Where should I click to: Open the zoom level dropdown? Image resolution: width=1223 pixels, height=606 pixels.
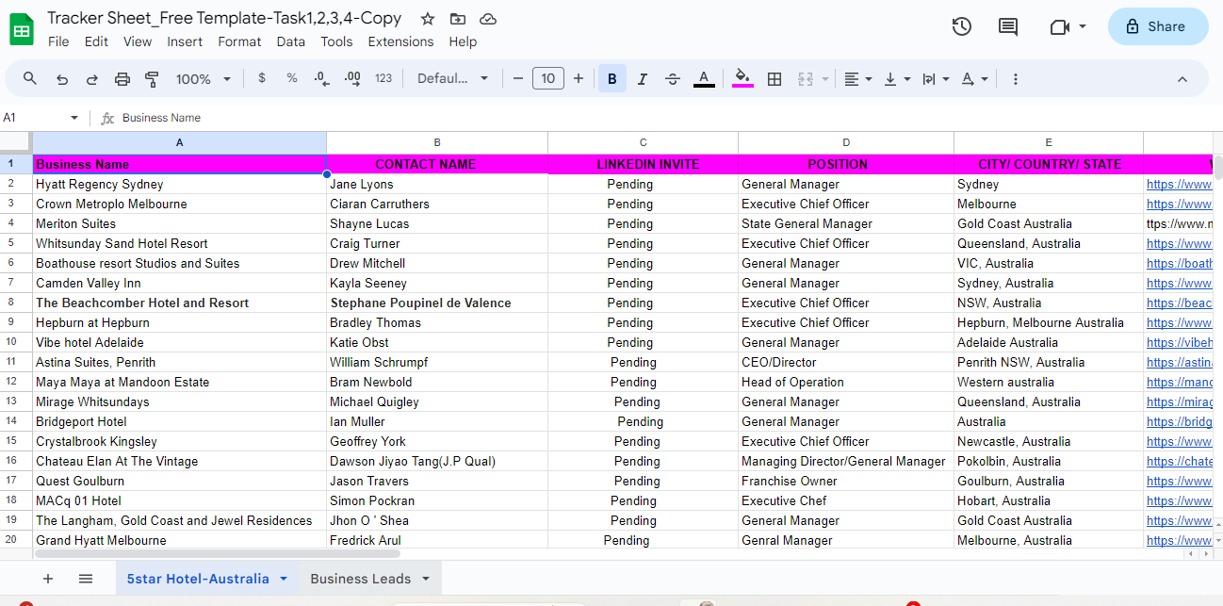click(x=204, y=79)
